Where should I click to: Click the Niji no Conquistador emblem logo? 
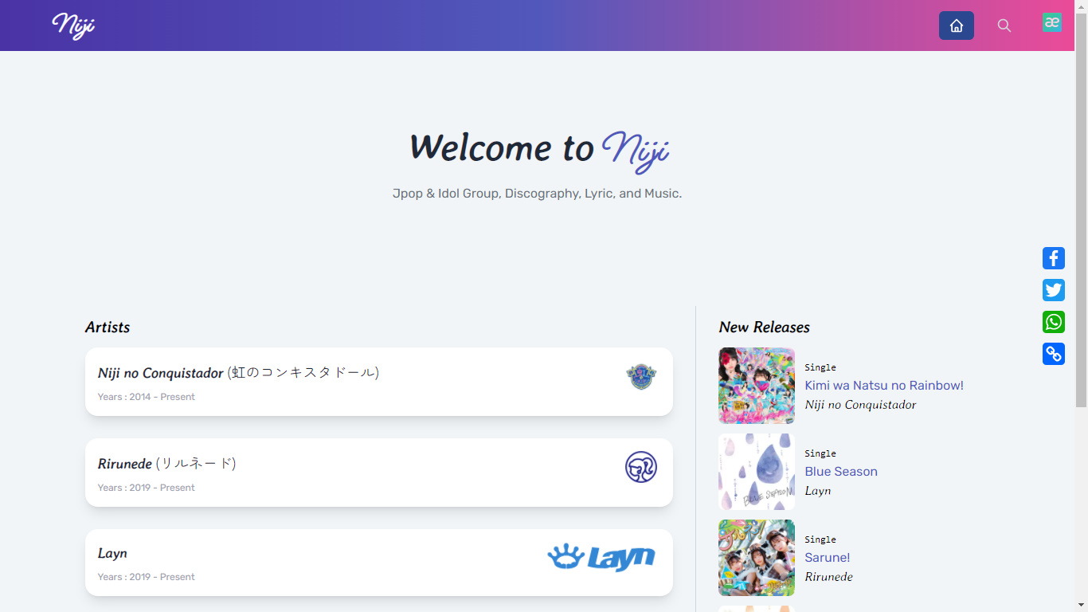click(640, 376)
